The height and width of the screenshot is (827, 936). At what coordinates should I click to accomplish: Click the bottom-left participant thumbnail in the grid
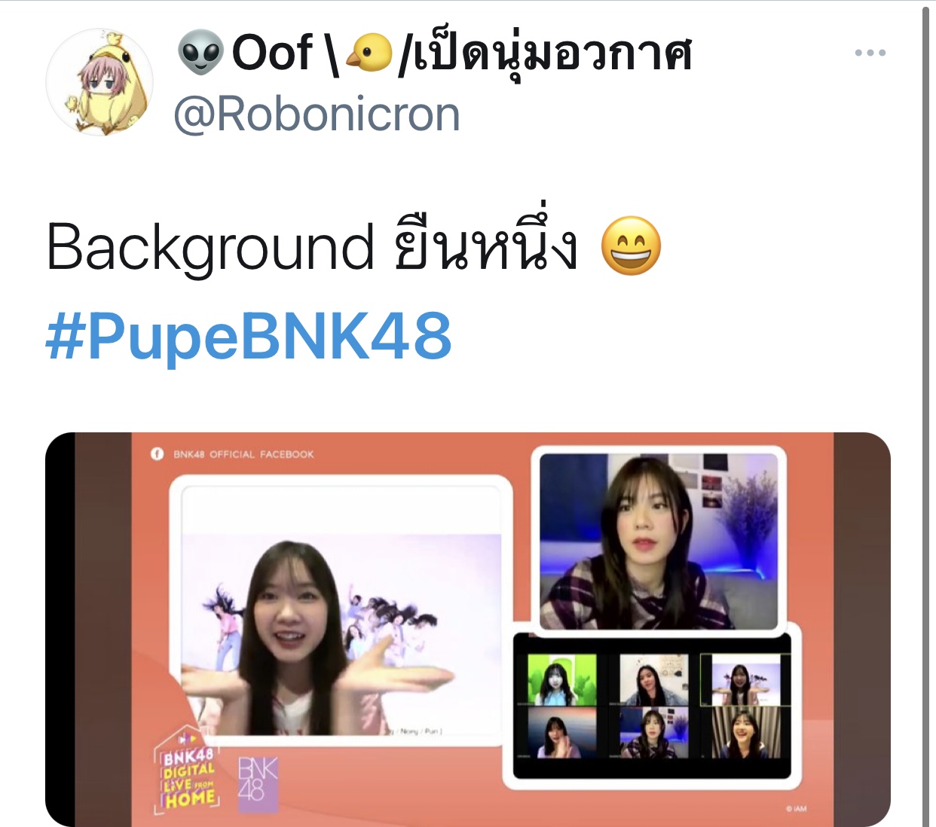561,733
